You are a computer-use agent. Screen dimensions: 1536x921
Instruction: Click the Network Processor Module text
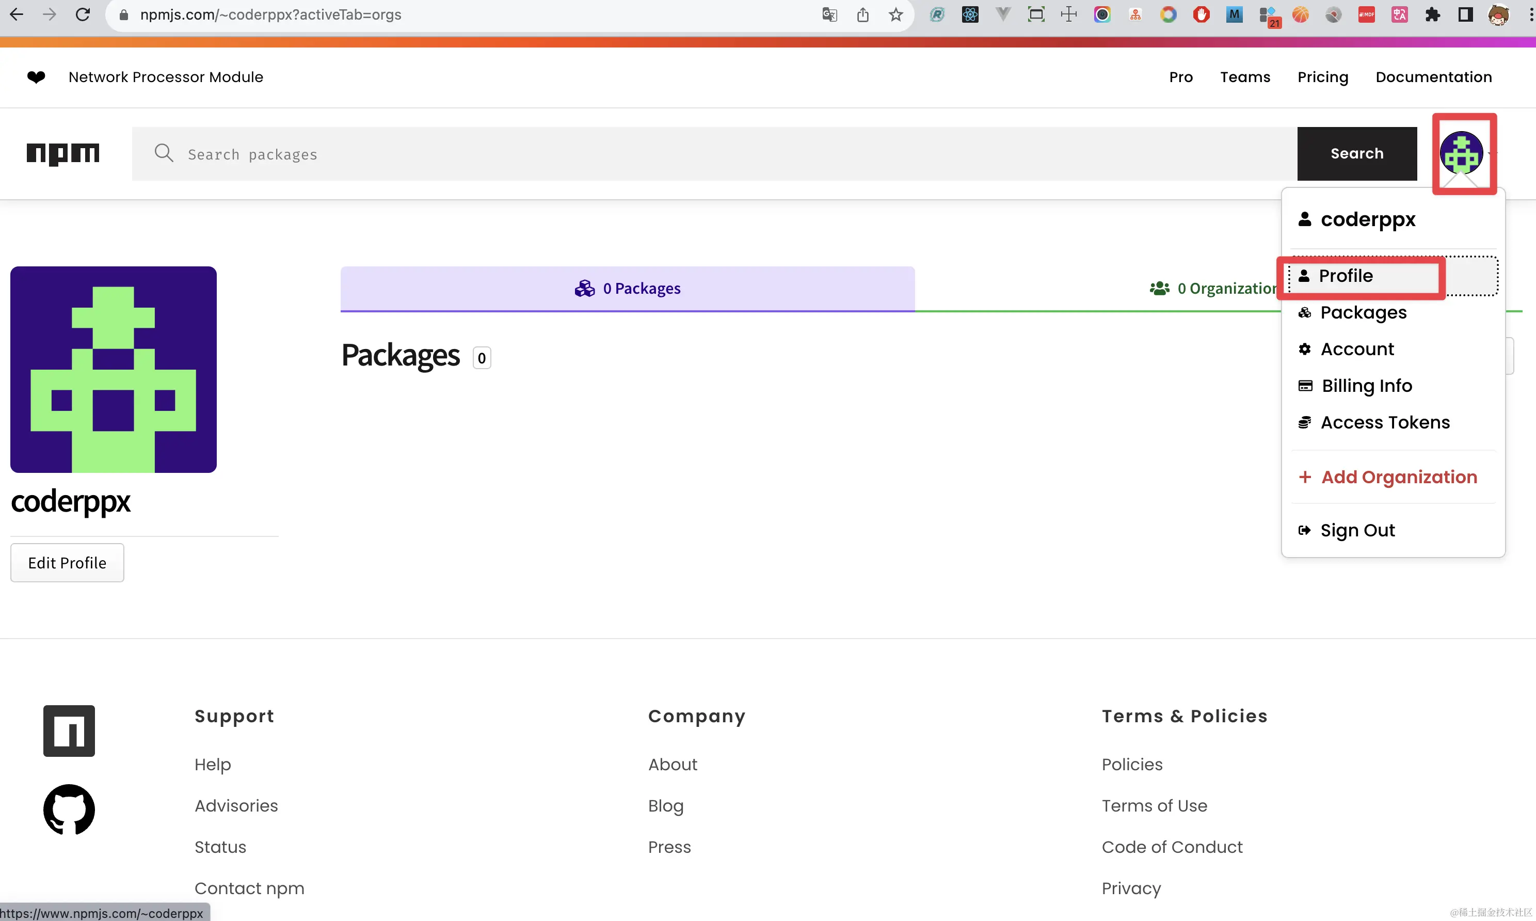pos(166,77)
